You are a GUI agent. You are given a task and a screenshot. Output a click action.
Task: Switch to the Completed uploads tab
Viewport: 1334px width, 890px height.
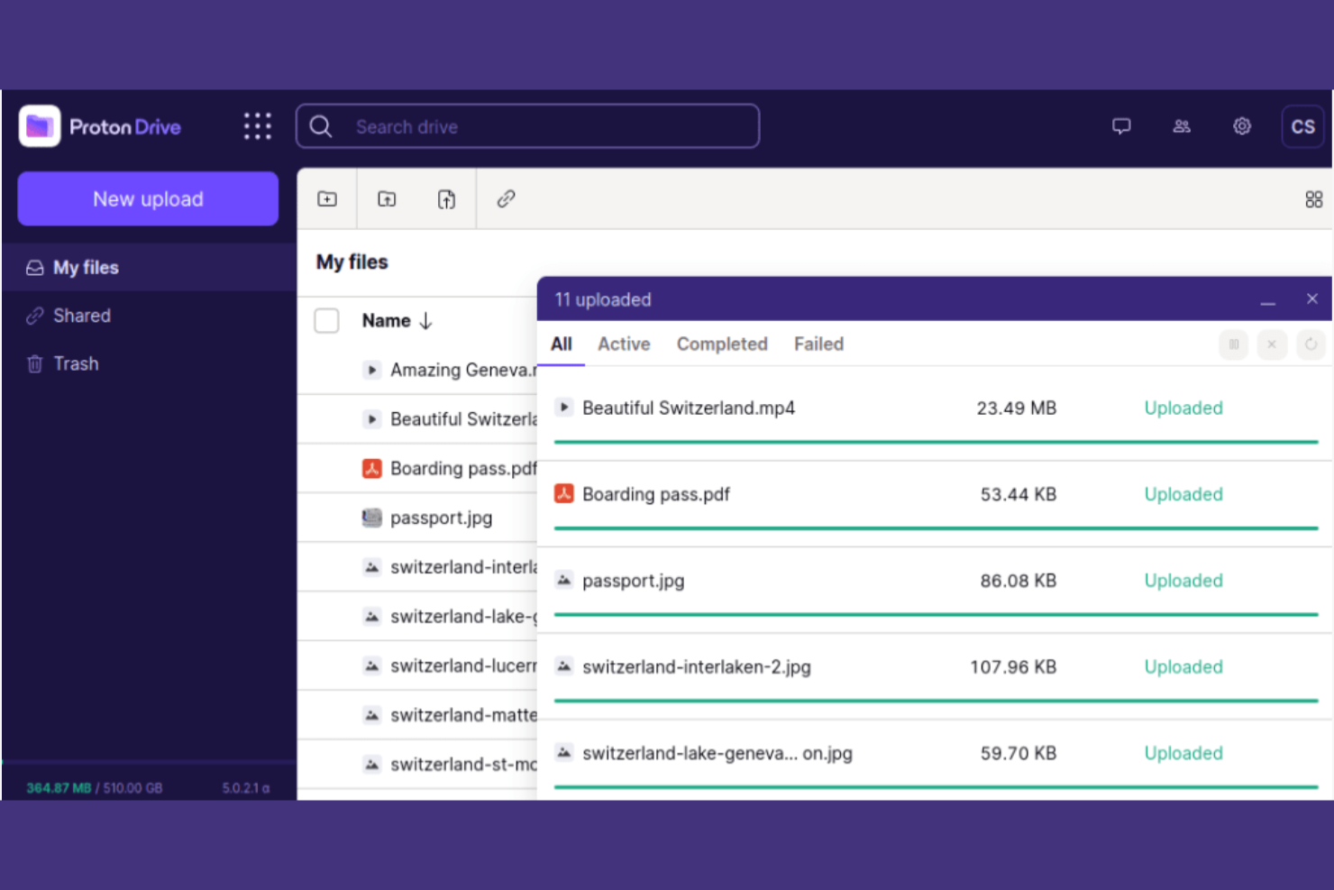pos(721,344)
